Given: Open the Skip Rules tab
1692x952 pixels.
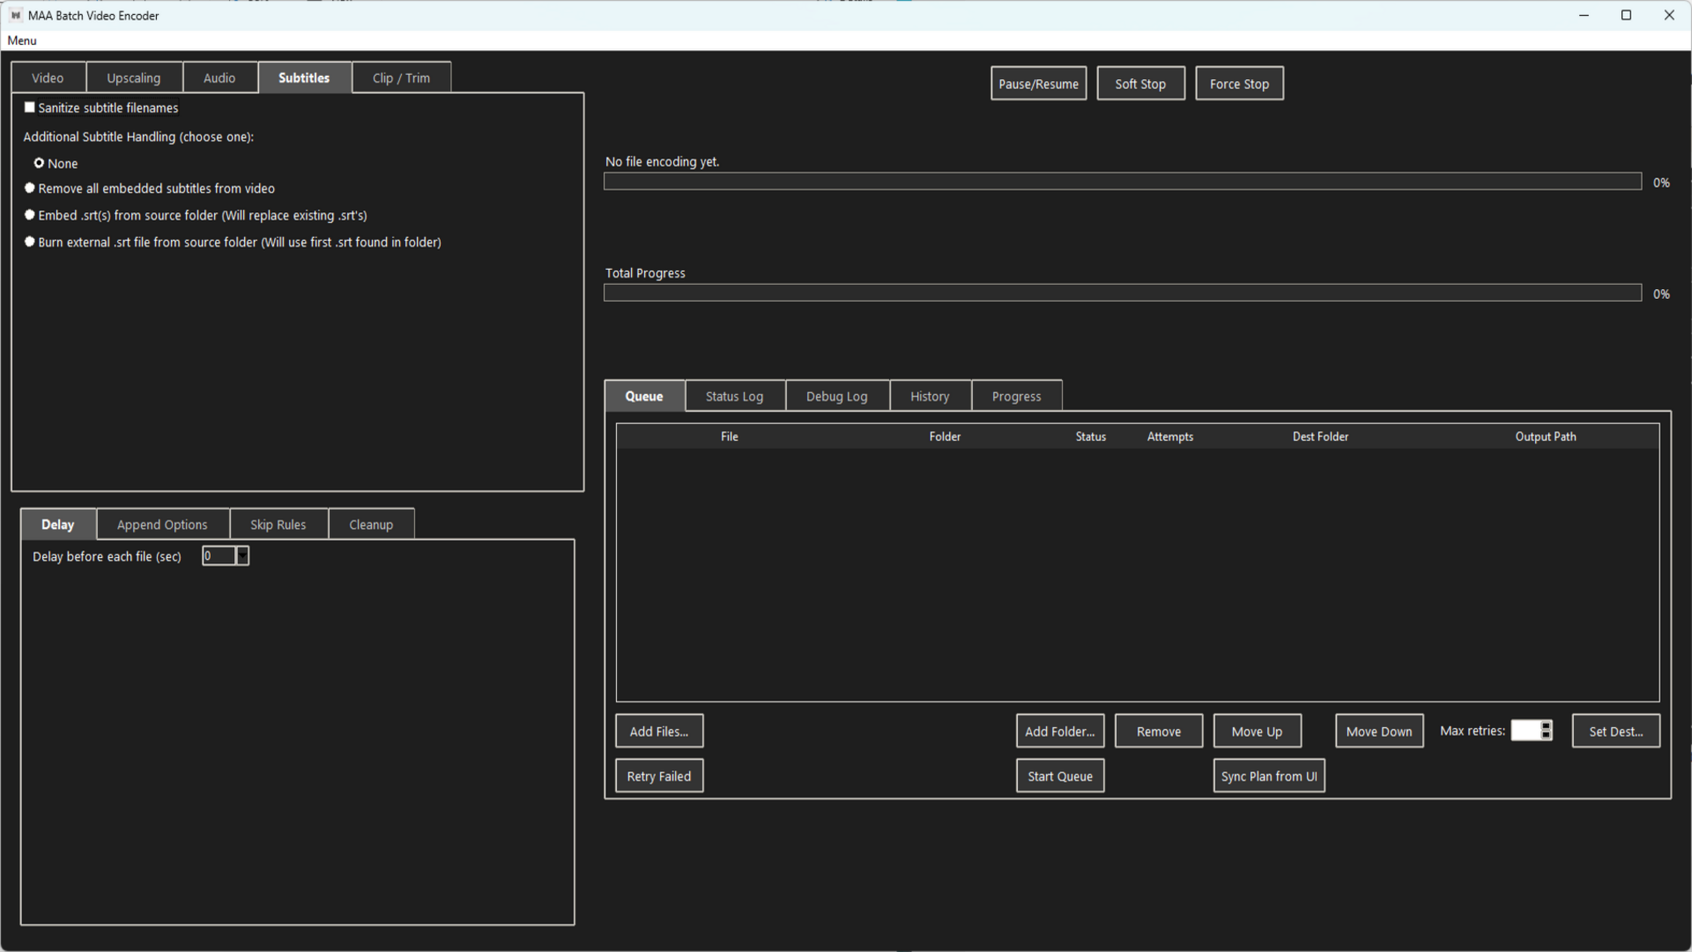Looking at the screenshot, I should point(278,524).
